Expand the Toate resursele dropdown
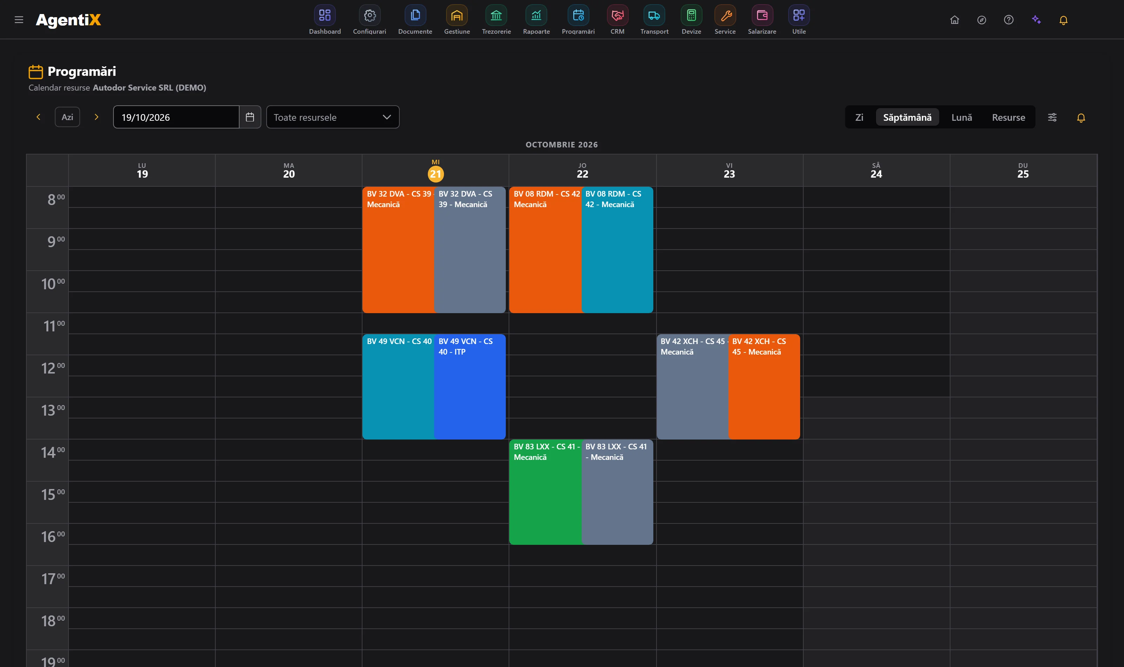Viewport: 1124px width, 667px height. 333,117
